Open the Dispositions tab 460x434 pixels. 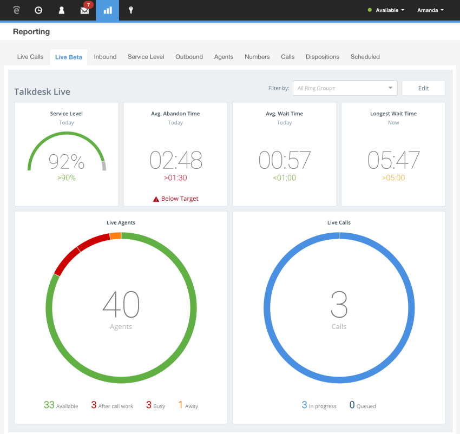(323, 57)
